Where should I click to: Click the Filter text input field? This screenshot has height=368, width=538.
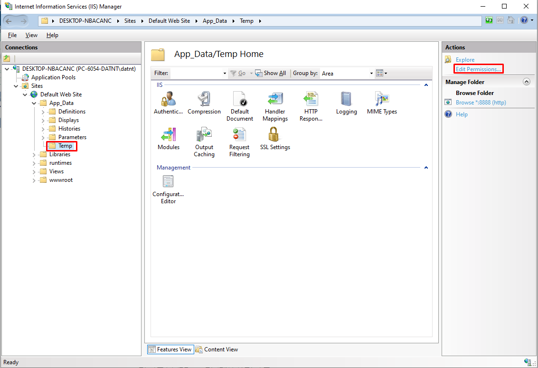pos(196,74)
